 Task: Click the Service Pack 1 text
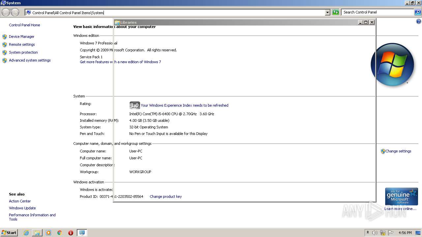[91, 57]
